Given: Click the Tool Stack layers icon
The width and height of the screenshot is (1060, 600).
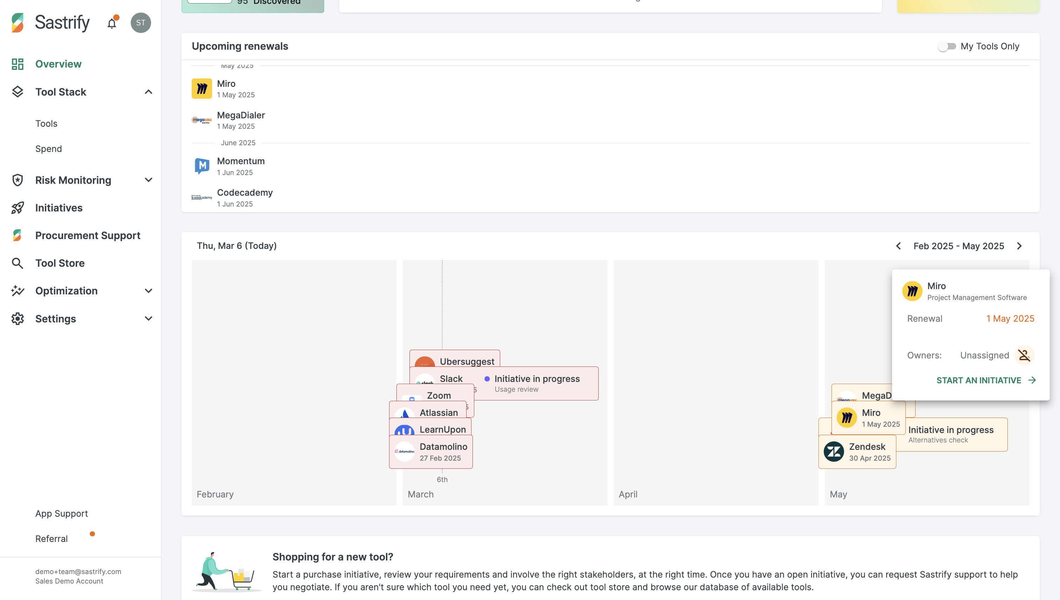Looking at the screenshot, I should point(17,91).
